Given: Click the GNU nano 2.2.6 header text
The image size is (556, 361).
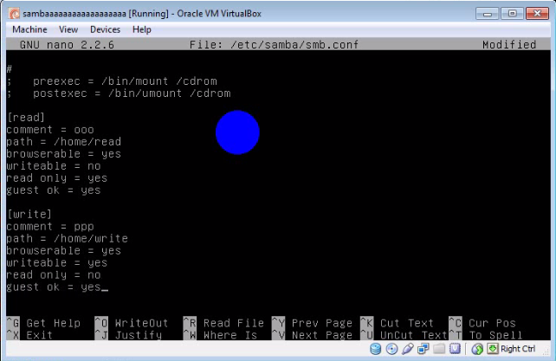Looking at the screenshot, I should (x=67, y=45).
